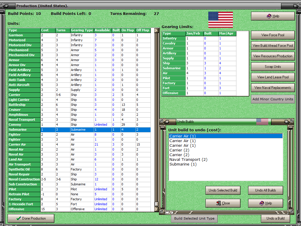Click the United States flag image
Image resolution: width=301 pixels, height=226 pixels.
tap(221, 20)
